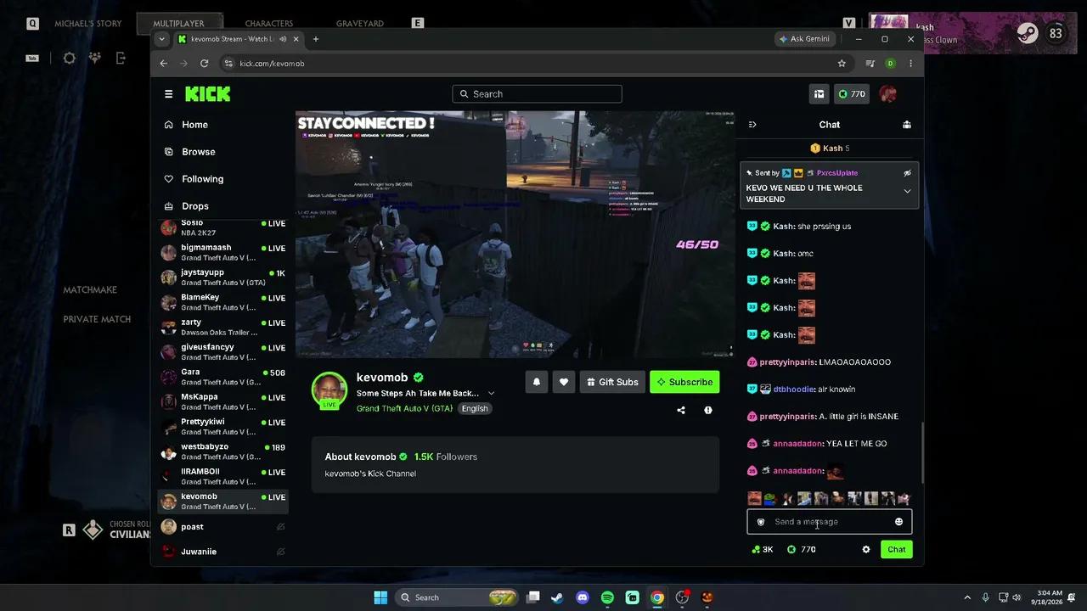
Task: Toggle notification icon for offline channel poast
Action: 280,527
